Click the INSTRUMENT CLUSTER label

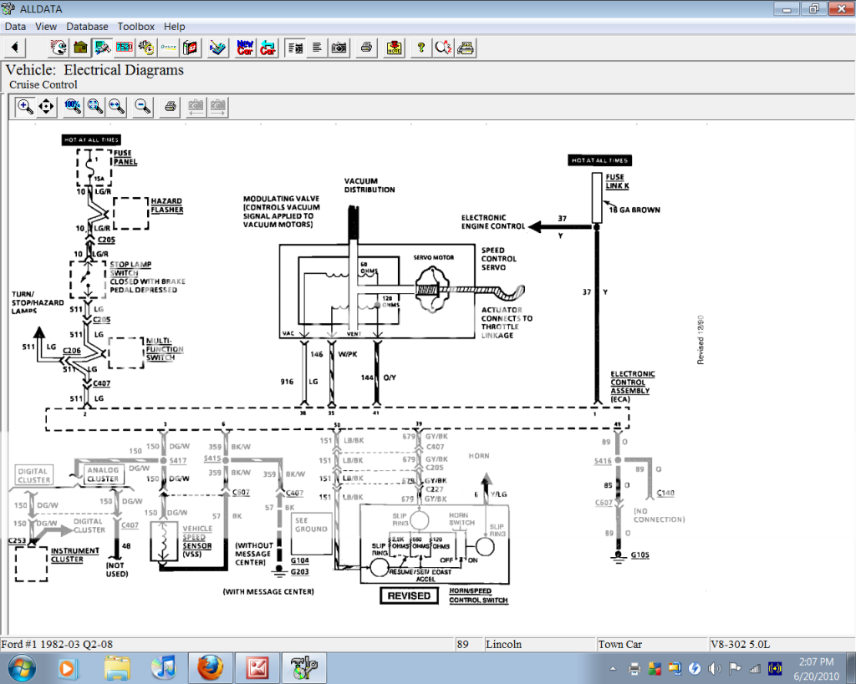coord(74,555)
